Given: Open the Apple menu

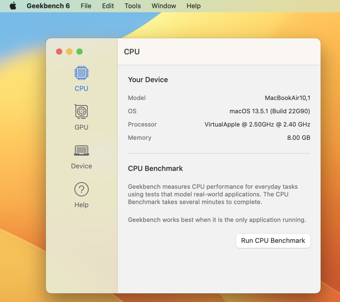Looking at the screenshot, I should point(13,6).
